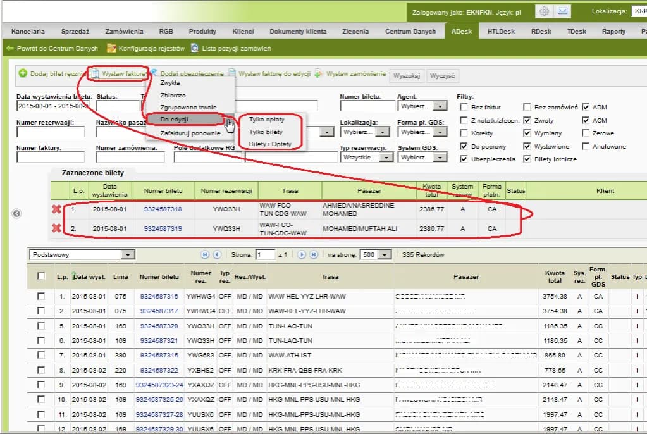The image size is (647, 434).
Task: Tick the 'Anulowane' filter checkbox
Action: [x=586, y=146]
